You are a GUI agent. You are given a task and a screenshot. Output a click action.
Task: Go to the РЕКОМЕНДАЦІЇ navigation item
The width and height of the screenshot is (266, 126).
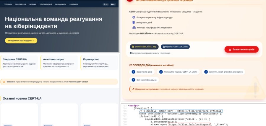[46, 4]
